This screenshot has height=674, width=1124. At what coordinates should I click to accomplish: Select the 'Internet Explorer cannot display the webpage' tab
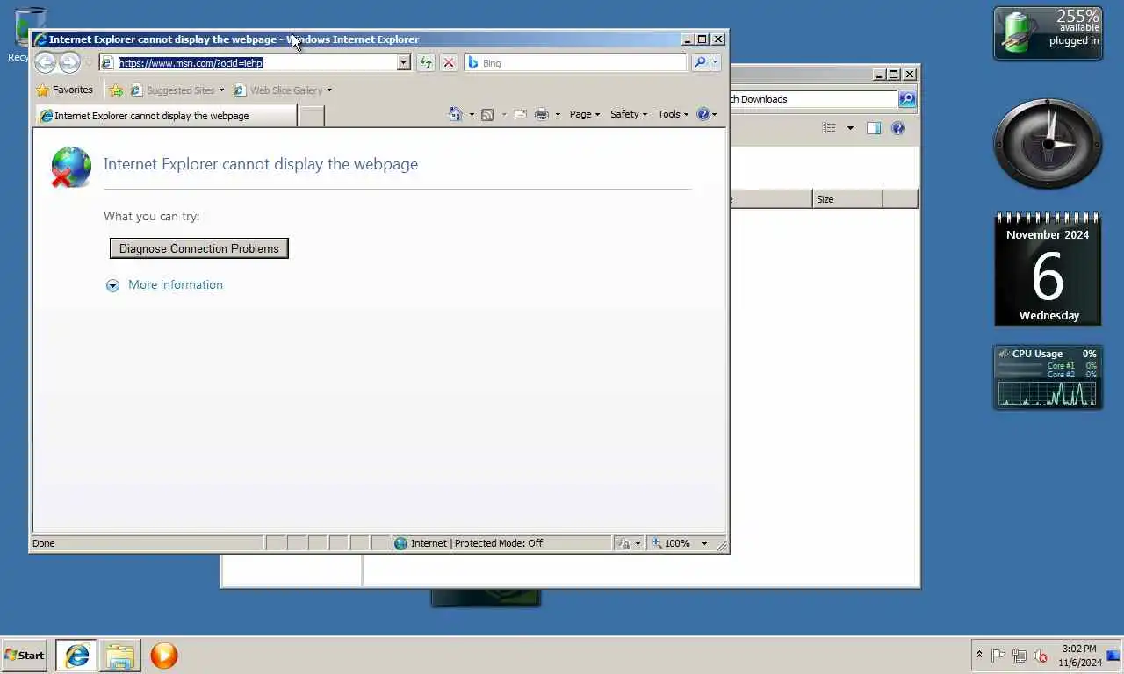[165, 115]
